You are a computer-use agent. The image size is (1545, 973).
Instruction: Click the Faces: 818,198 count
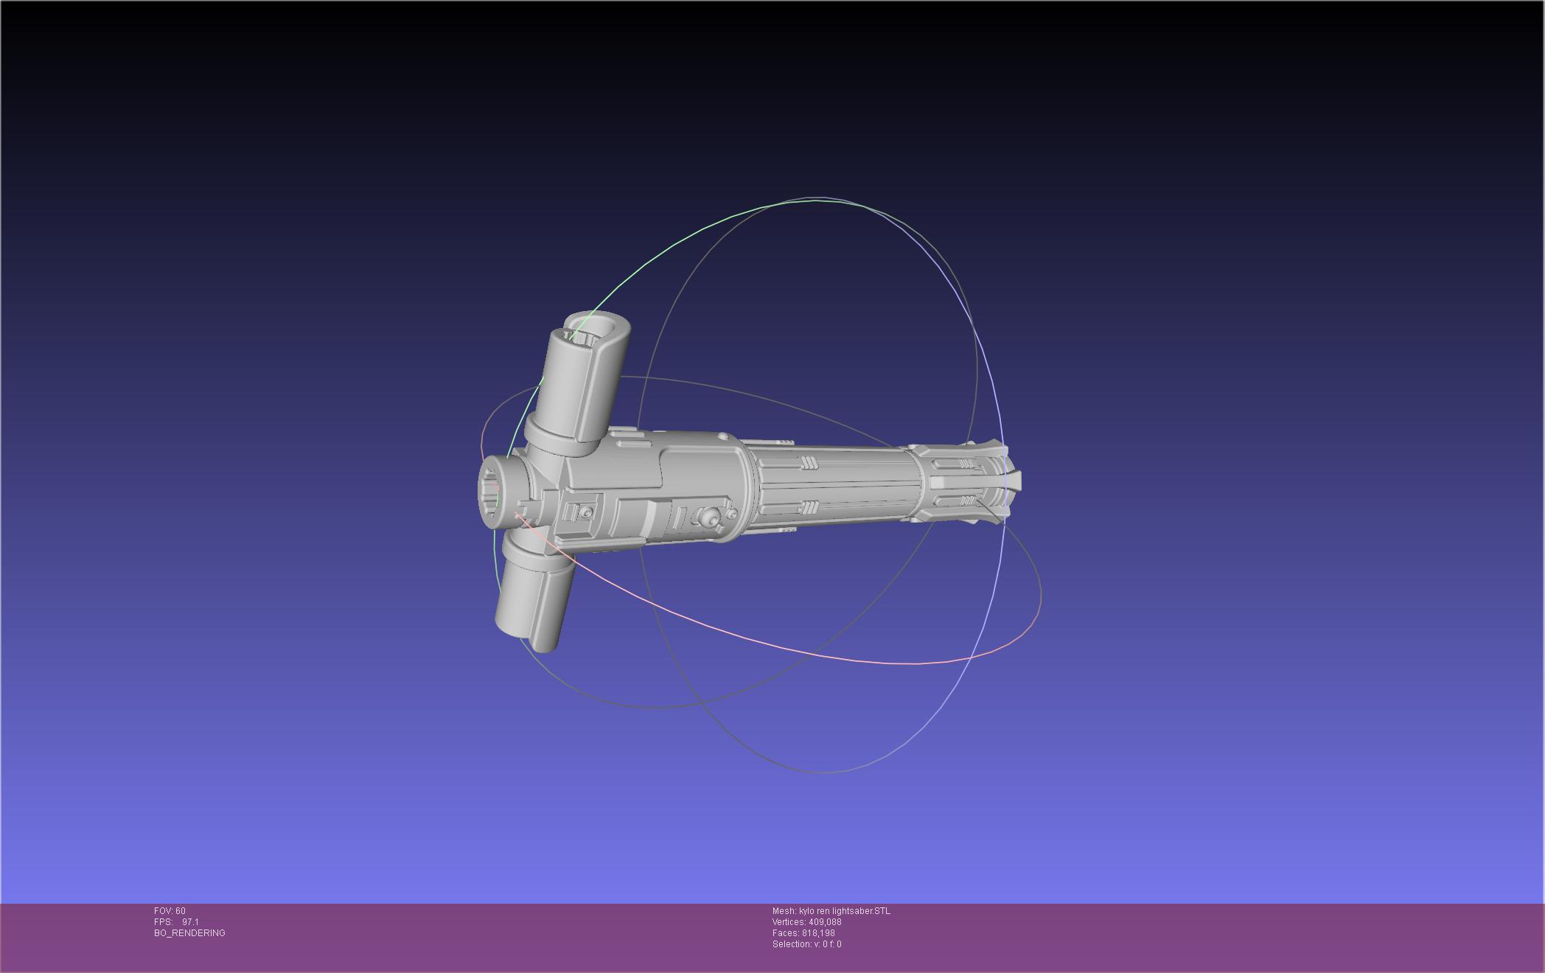coord(803,933)
